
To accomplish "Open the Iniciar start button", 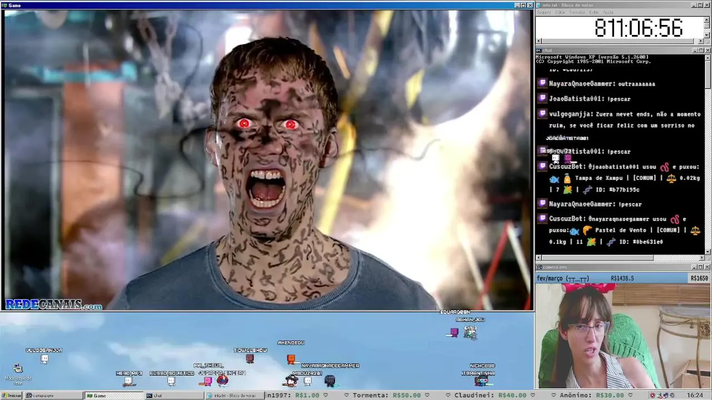I will pyautogui.click(x=11, y=396).
